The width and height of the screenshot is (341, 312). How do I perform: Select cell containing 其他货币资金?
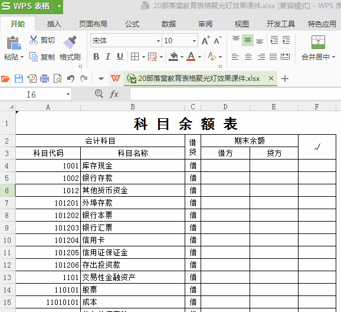[x=133, y=190]
